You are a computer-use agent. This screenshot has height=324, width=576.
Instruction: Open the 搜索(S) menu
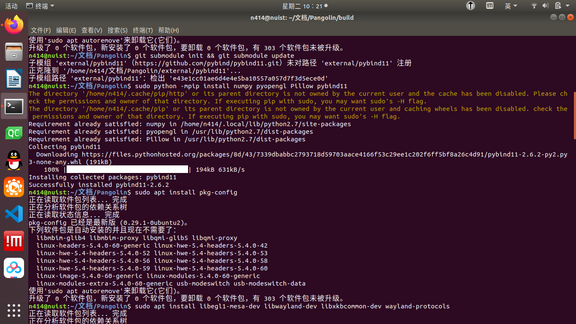[x=117, y=30]
